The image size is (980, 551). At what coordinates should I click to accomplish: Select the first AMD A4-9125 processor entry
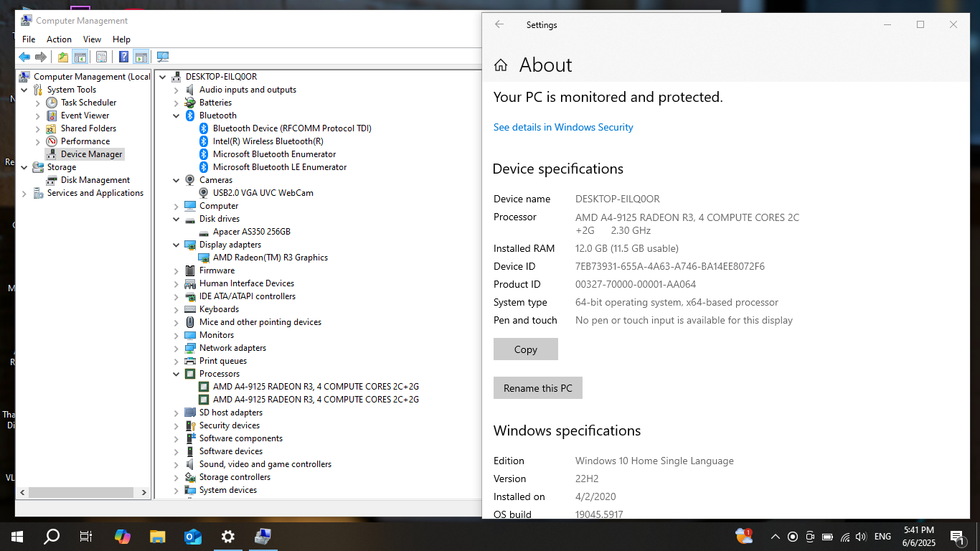coord(316,387)
